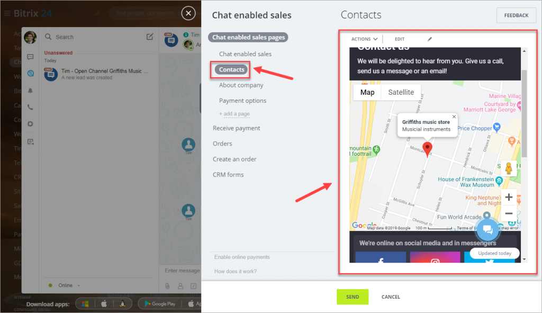Click the green SEND button
The height and width of the screenshot is (313, 542).
coord(353,297)
